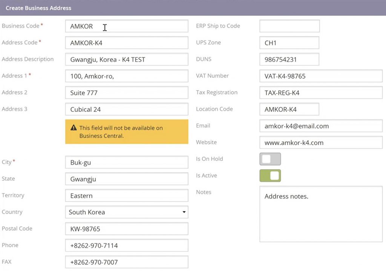Select the Postal Code input KW-98765
This screenshot has height=271, width=386.
(127, 229)
